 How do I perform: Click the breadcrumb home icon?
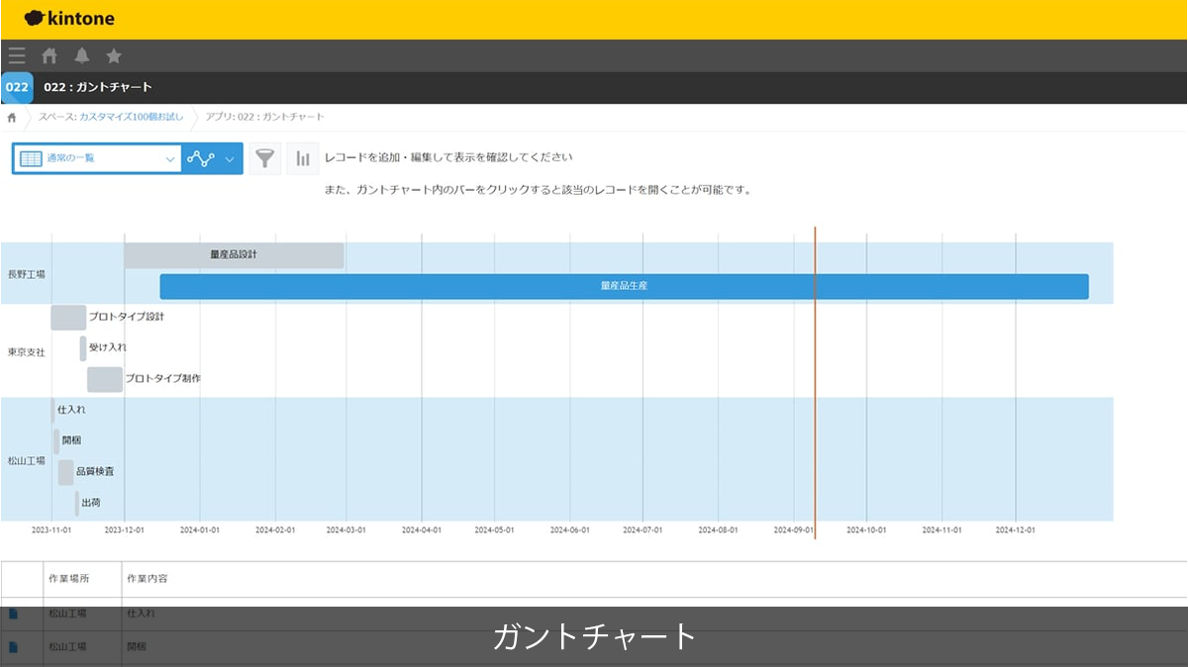[12, 117]
